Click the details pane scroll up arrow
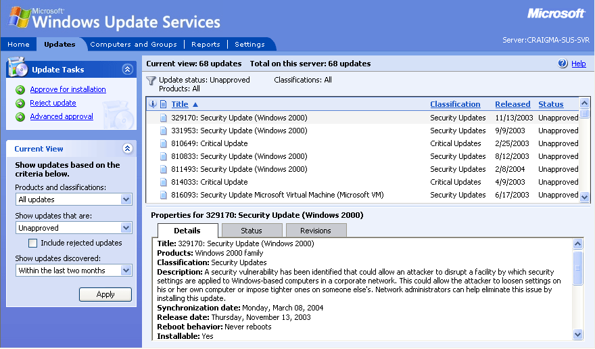 577,243
